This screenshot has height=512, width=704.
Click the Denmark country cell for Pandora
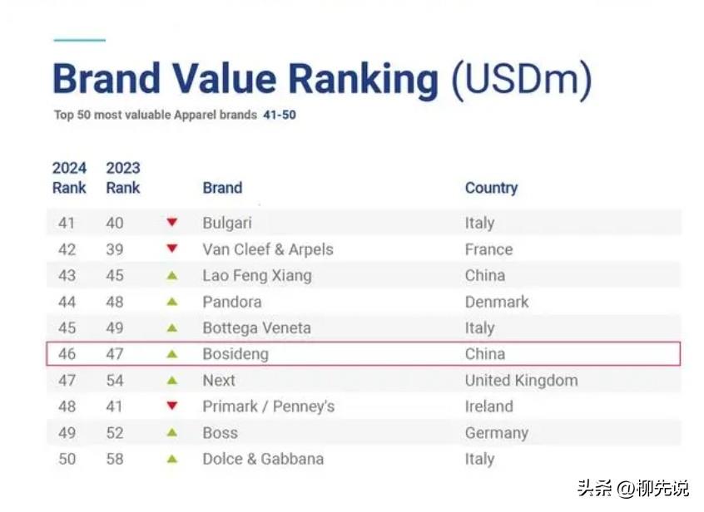tap(496, 302)
